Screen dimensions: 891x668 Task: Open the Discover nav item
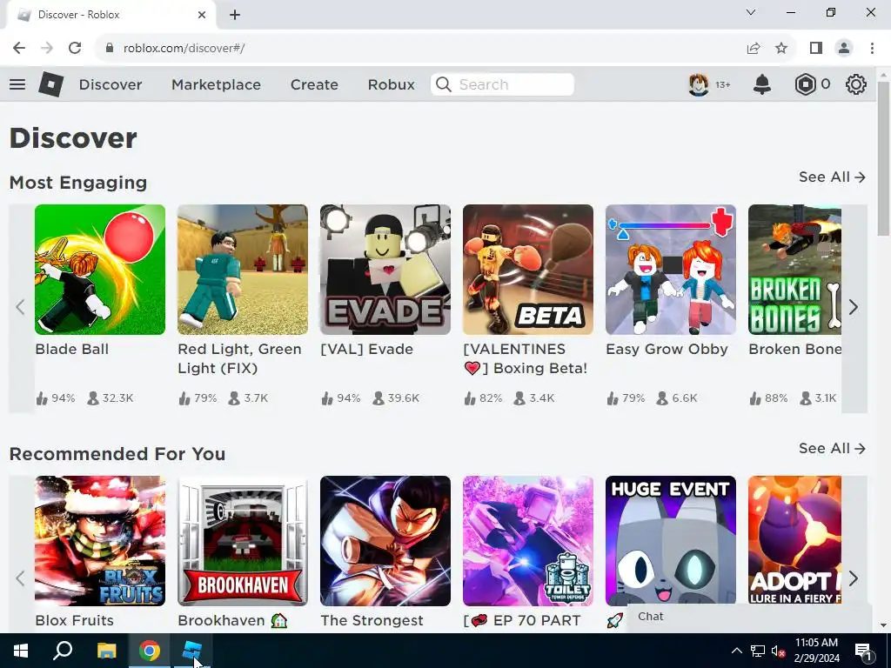point(111,84)
